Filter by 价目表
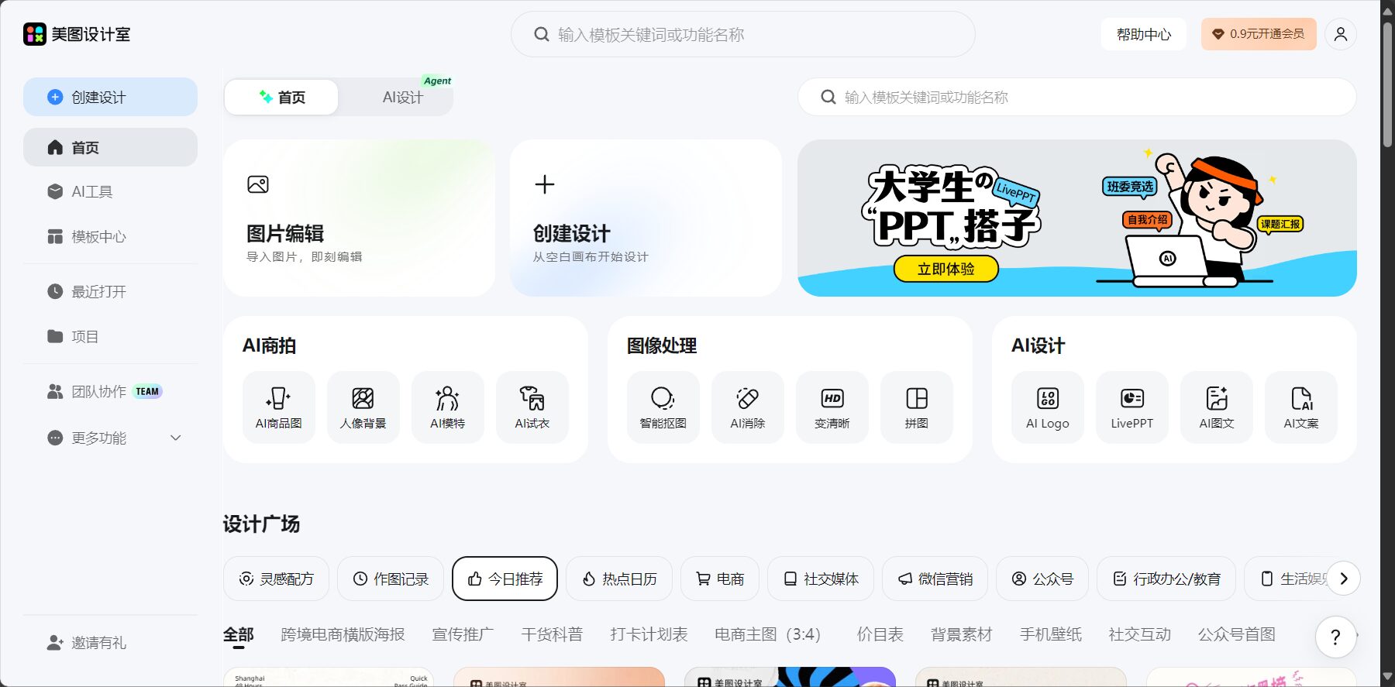The width and height of the screenshot is (1395, 687). point(880,634)
